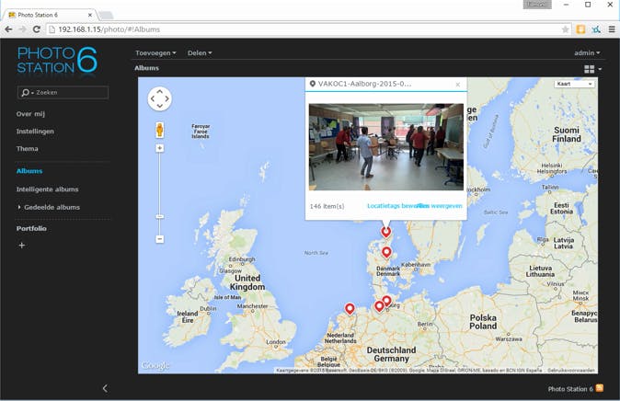Click the left pin near Hamburg

[379, 306]
